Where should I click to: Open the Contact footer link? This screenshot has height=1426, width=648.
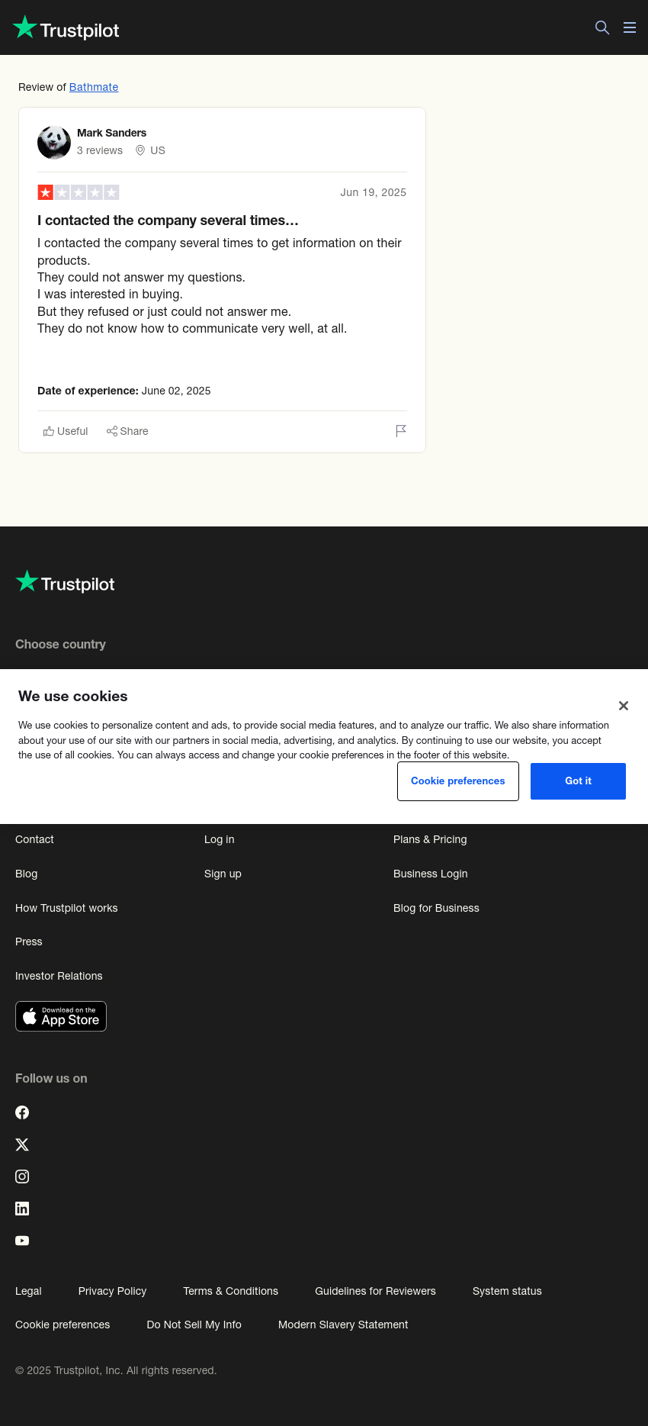click(x=34, y=839)
